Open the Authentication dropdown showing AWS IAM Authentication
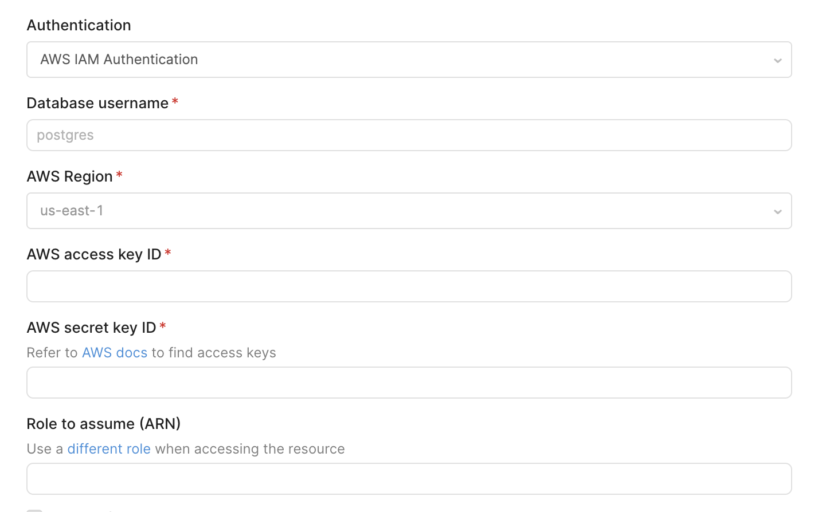Viewport: 814px width, 512px height. click(x=409, y=60)
